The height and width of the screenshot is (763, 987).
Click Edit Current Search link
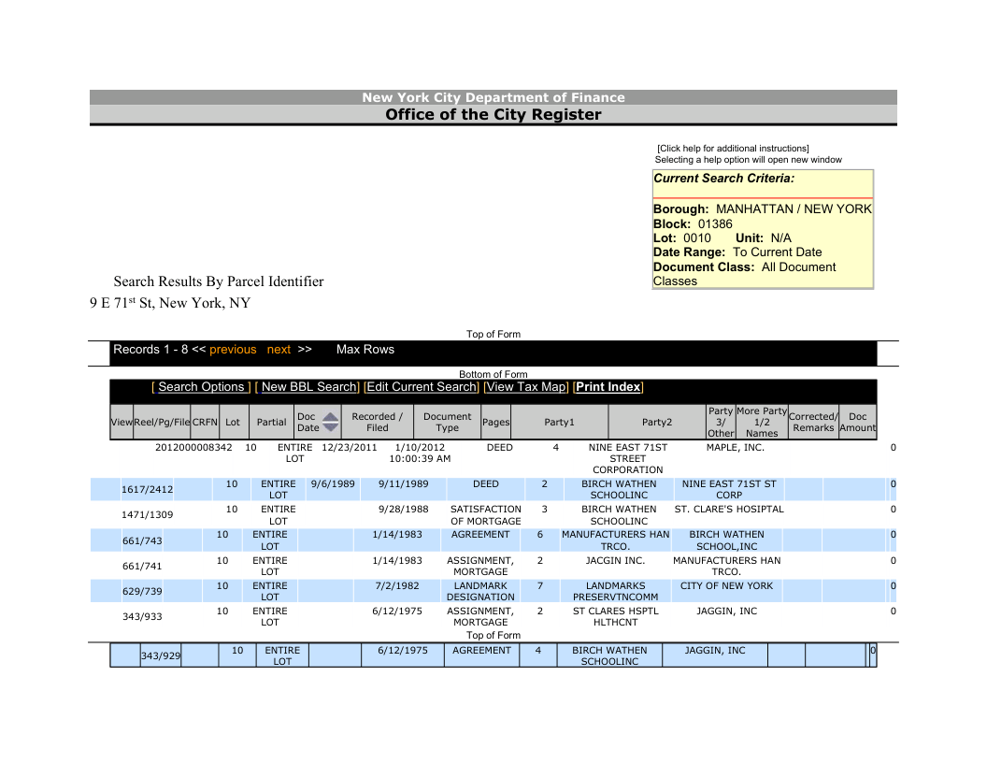pyautogui.click(x=422, y=387)
